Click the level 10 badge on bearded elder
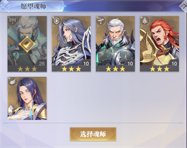Image resolution: width=187 pixels, height=148 pixels. (x=130, y=63)
